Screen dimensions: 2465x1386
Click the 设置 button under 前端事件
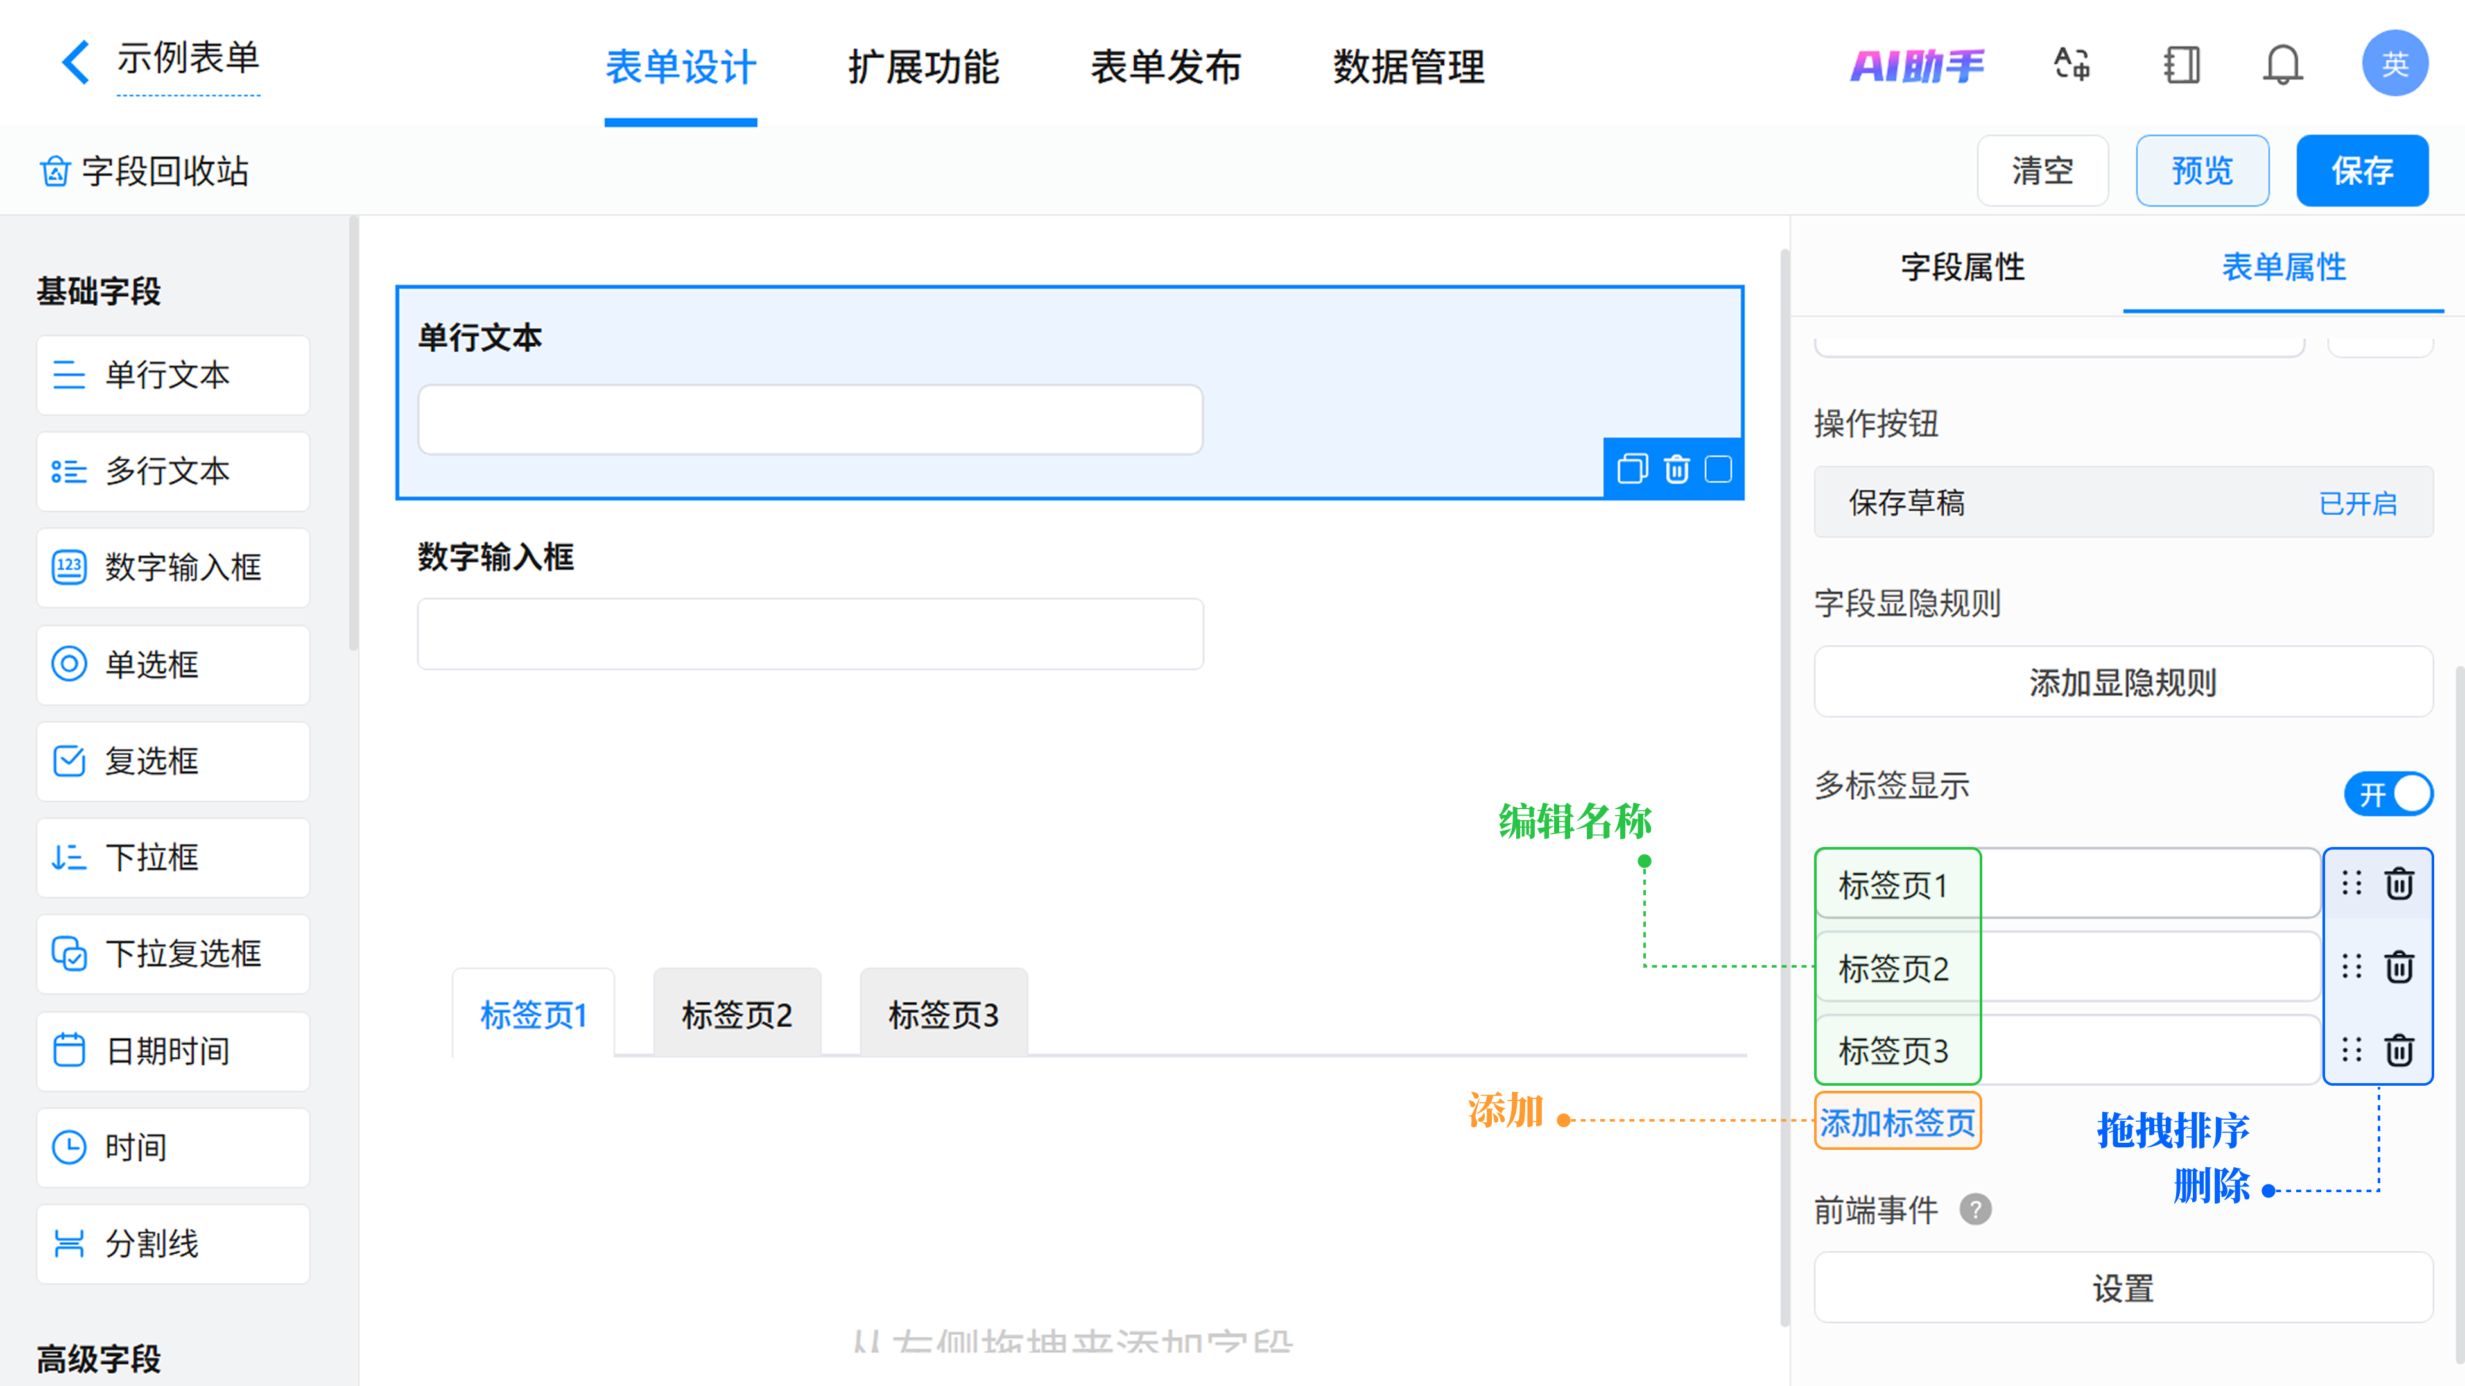(x=2122, y=1287)
